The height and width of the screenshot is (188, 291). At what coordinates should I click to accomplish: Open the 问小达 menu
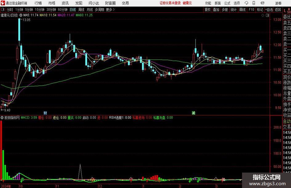point(94,3)
